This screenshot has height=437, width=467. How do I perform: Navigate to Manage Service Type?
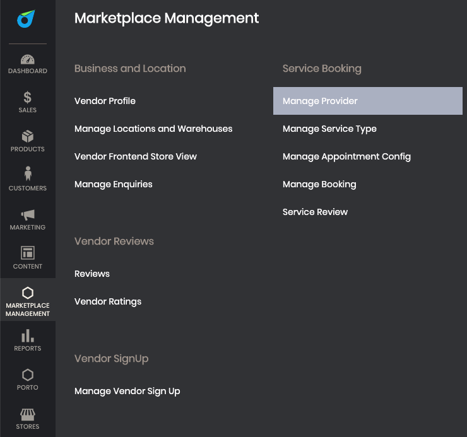pos(329,129)
